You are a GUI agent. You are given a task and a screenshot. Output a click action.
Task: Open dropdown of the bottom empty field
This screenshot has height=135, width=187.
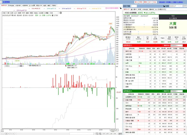click(95, 134)
